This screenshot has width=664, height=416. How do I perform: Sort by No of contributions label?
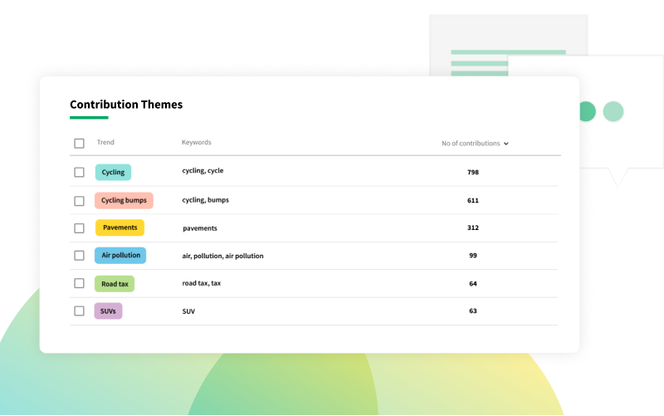tap(471, 143)
